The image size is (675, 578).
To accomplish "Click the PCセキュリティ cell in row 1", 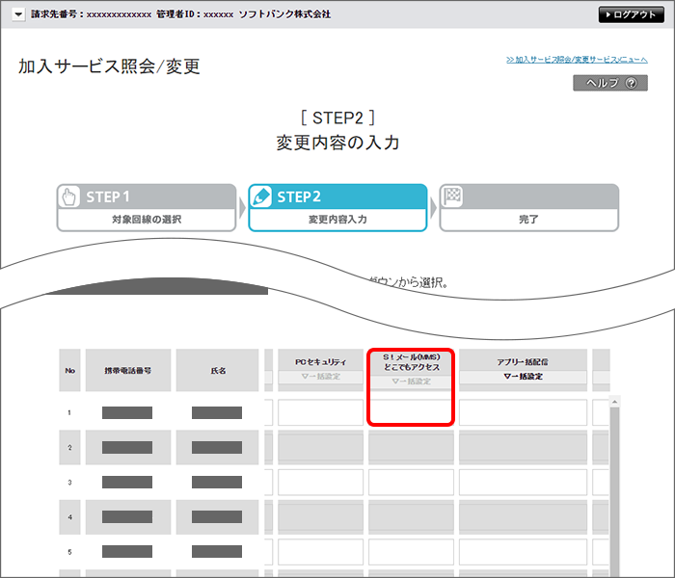I will 321,412.
